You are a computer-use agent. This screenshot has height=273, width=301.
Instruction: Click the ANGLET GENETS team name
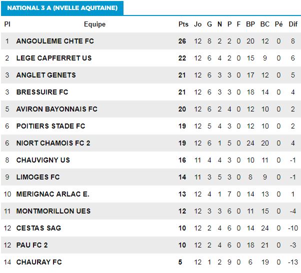[46, 75]
